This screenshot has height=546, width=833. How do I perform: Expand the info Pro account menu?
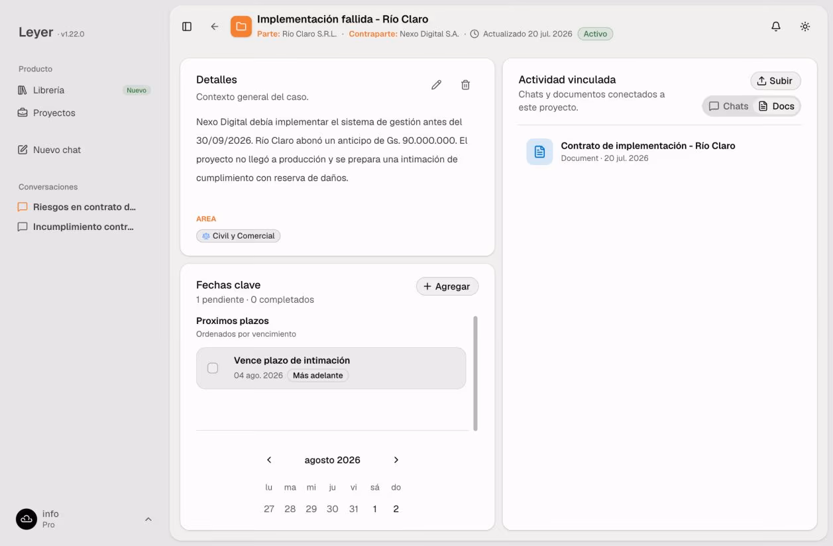tap(85, 519)
